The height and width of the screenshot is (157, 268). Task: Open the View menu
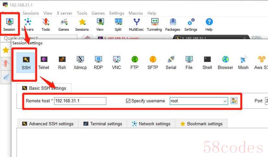tap(48, 13)
